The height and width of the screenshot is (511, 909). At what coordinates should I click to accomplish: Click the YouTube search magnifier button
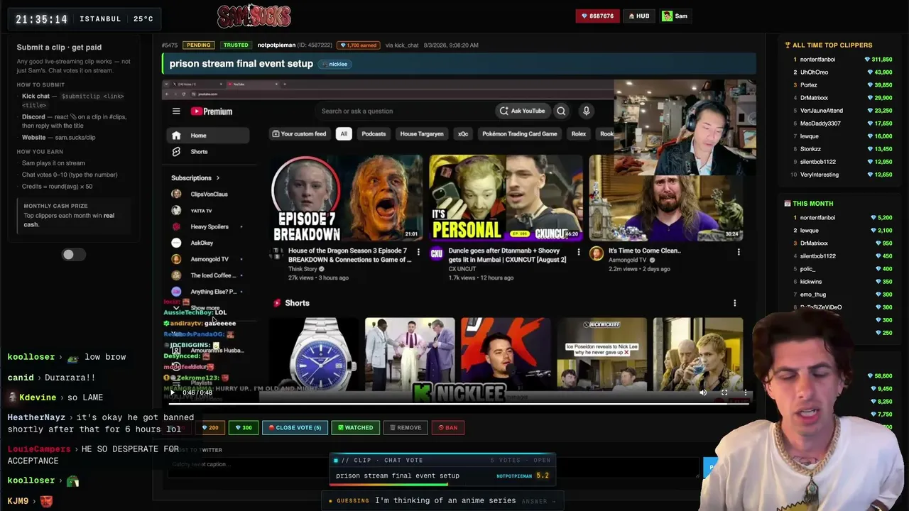pyautogui.click(x=561, y=111)
